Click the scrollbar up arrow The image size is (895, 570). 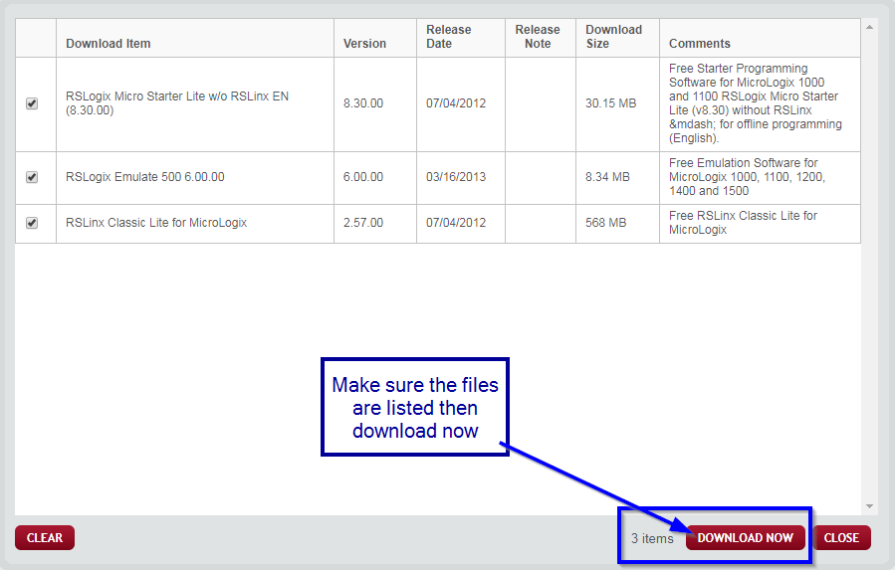[869, 27]
